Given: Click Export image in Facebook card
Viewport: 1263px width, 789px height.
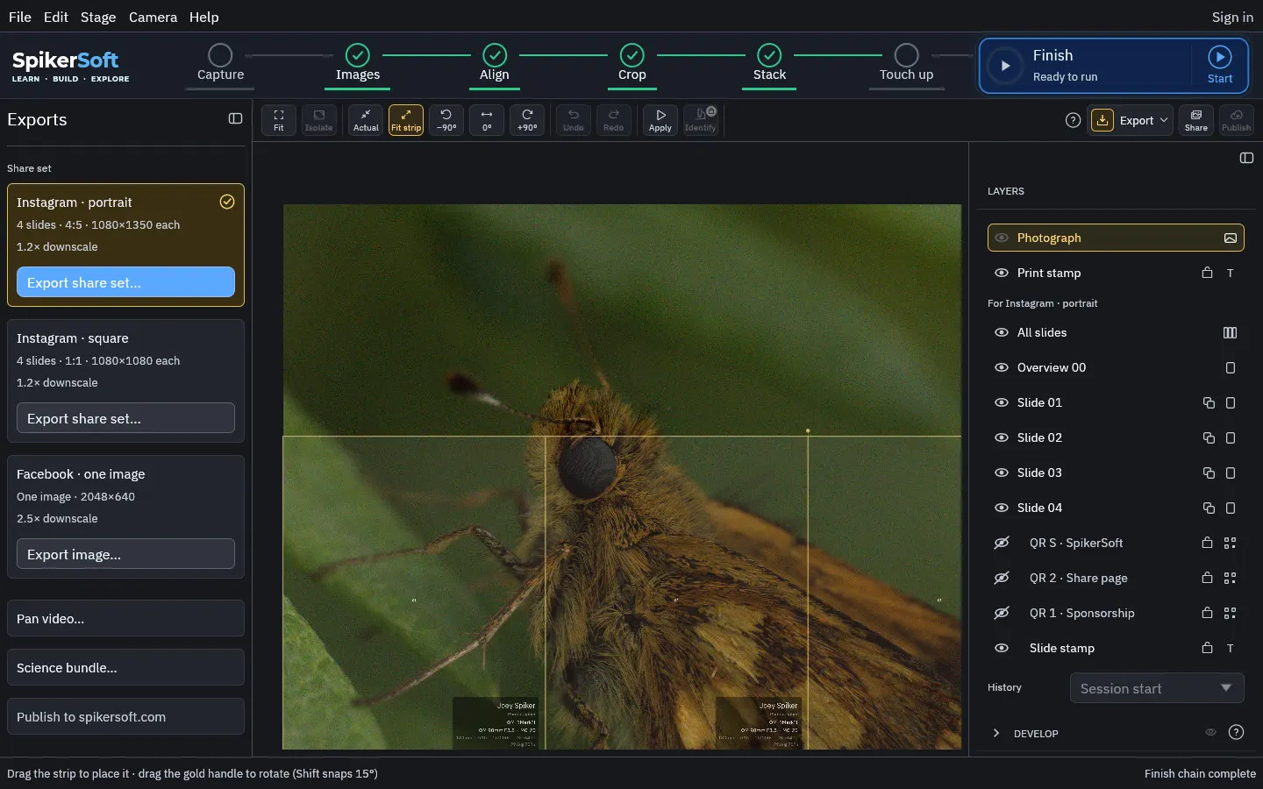Looking at the screenshot, I should tap(125, 554).
